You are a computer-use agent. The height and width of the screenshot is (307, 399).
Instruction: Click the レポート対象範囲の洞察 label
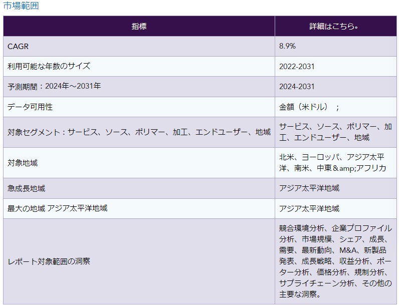49,261
